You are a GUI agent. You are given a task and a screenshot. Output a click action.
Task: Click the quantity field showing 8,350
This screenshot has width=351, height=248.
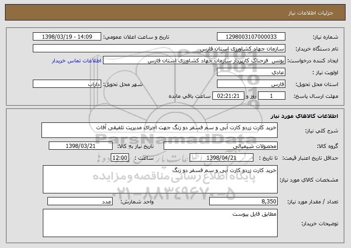coord(243,201)
